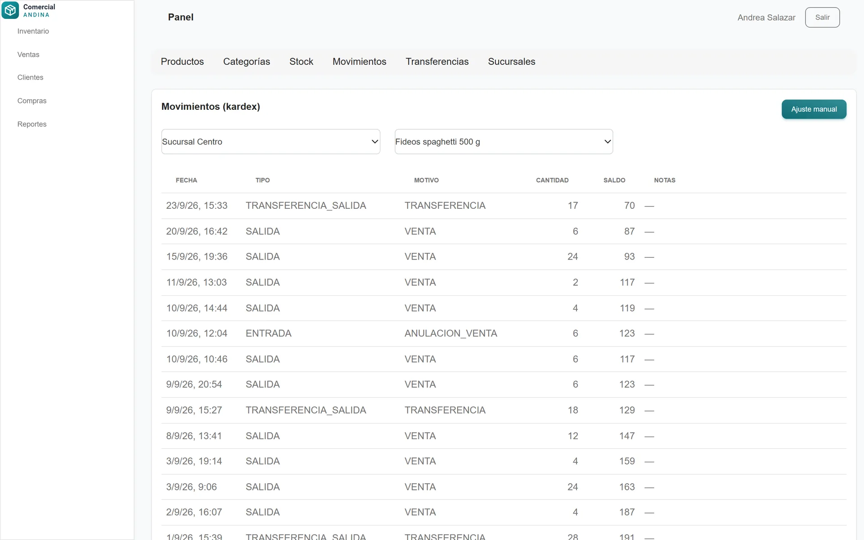Open Compras in the sidebar

pyautogui.click(x=32, y=101)
